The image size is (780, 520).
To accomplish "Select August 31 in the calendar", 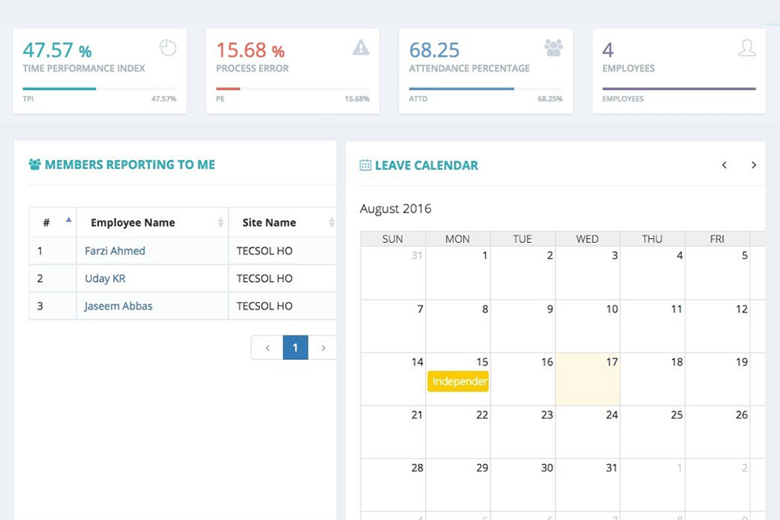I will pyautogui.click(x=587, y=485).
